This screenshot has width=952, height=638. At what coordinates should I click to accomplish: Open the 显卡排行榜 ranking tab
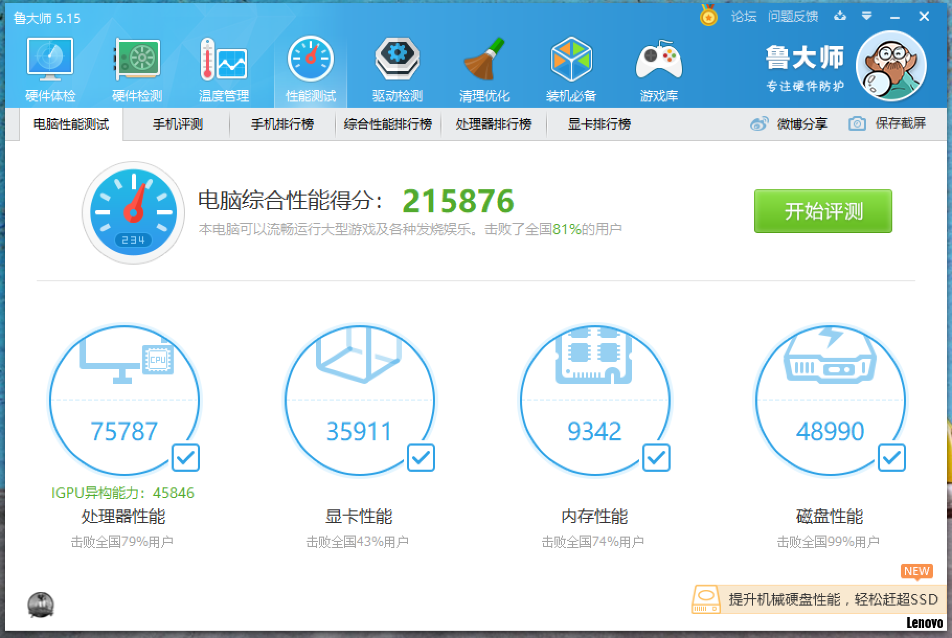pyautogui.click(x=598, y=124)
